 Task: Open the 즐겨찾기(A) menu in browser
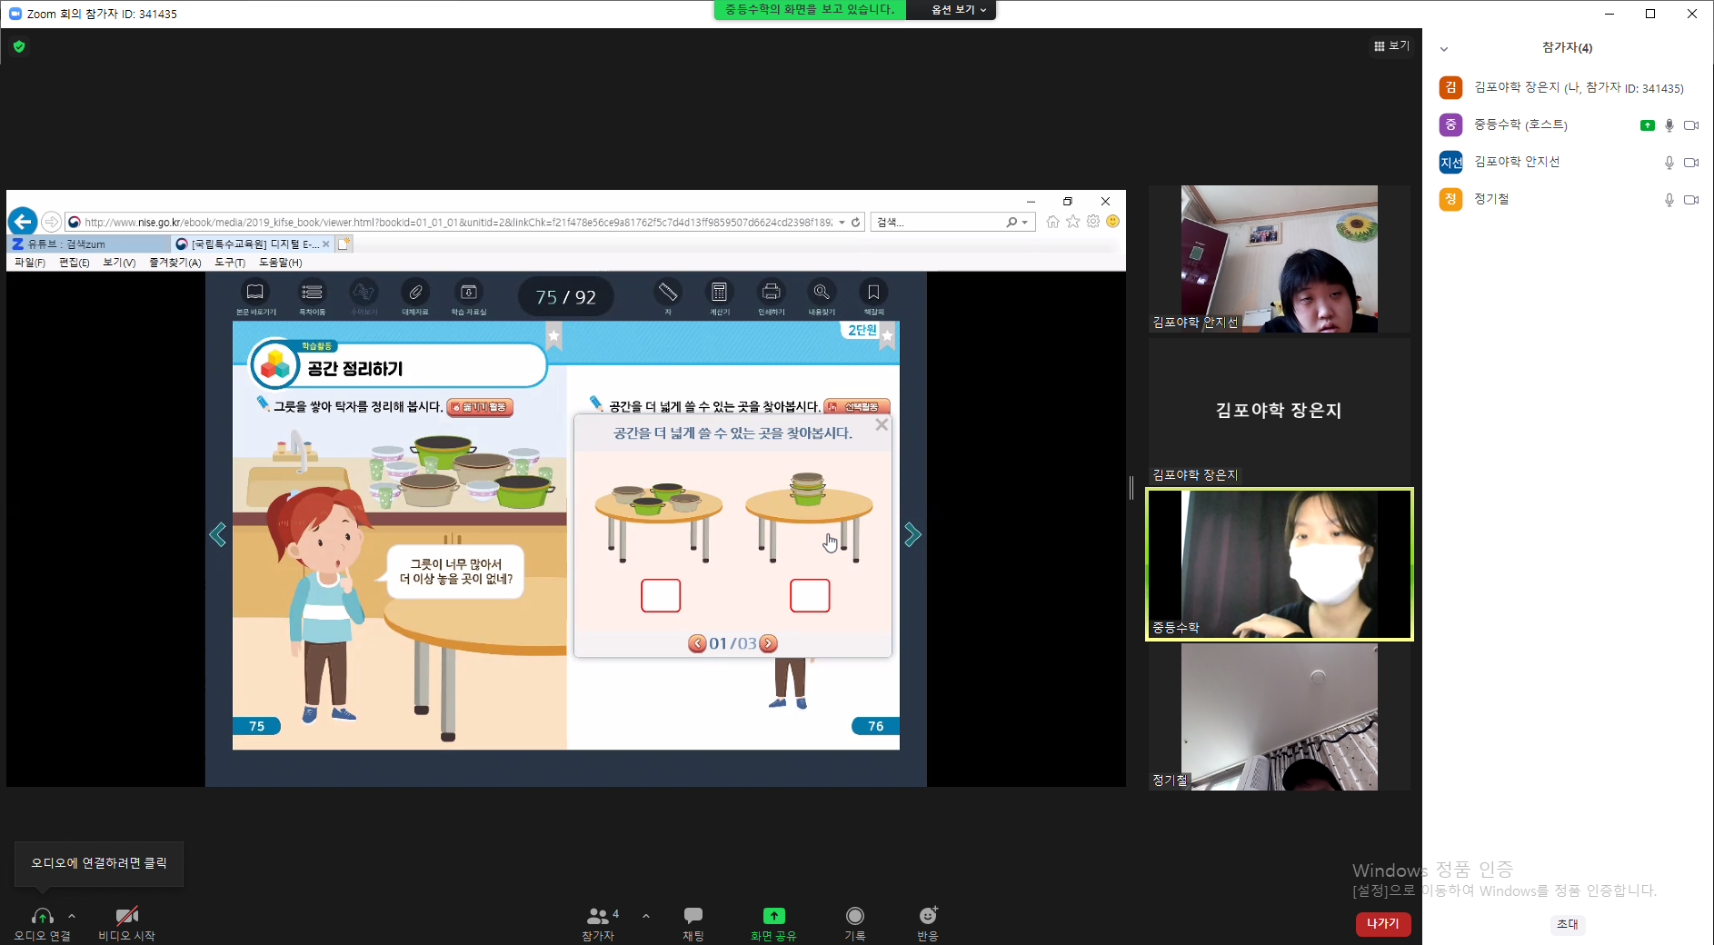coord(174,263)
